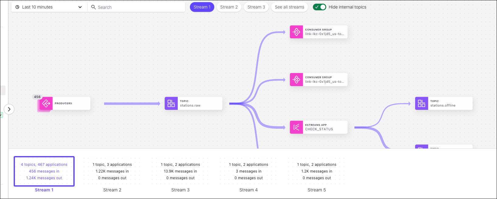
Task: Click the search magnifier icon
Action: pos(93,7)
